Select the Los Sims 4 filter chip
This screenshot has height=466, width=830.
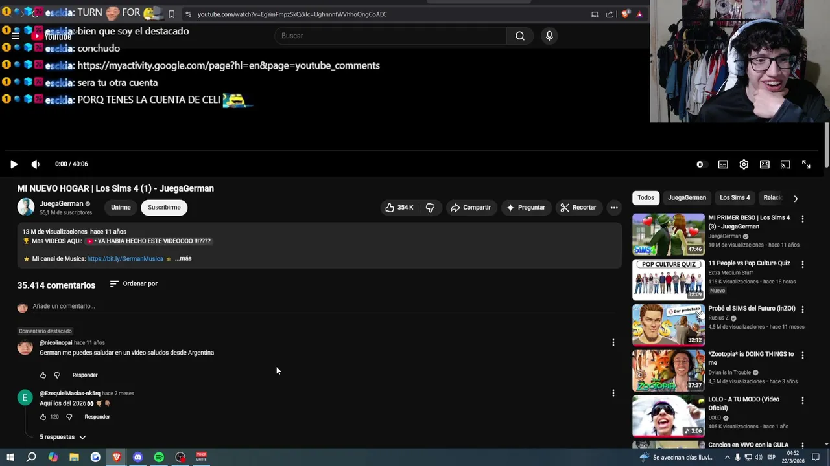[x=735, y=198]
